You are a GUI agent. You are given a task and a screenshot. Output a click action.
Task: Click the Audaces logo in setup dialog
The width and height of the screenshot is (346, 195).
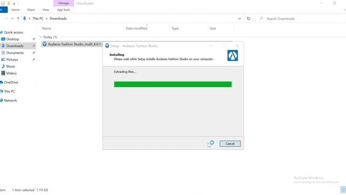coord(232,55)
